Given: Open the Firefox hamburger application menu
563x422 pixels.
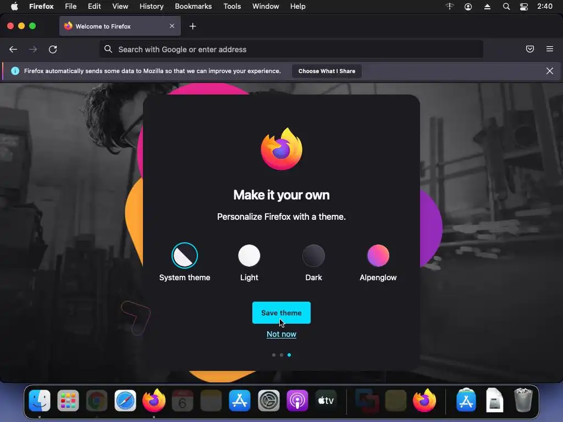Looking at the screenshot, I should point(549,49).
